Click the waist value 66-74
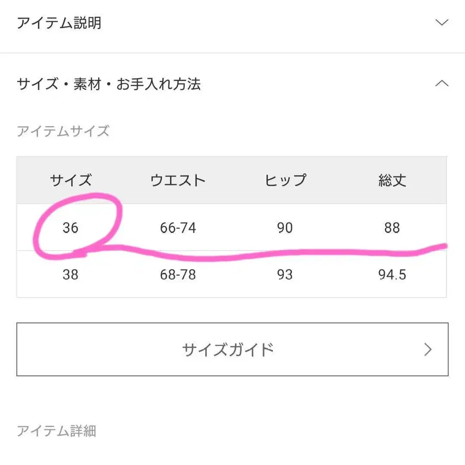Image resolution: width=465 pixels, height=465 pixels. pos(178,227)
